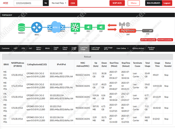The height and width of the screenshot is (129, 175).
Task: Click the METRO-E cloud icon
Action: click(56, 27)
